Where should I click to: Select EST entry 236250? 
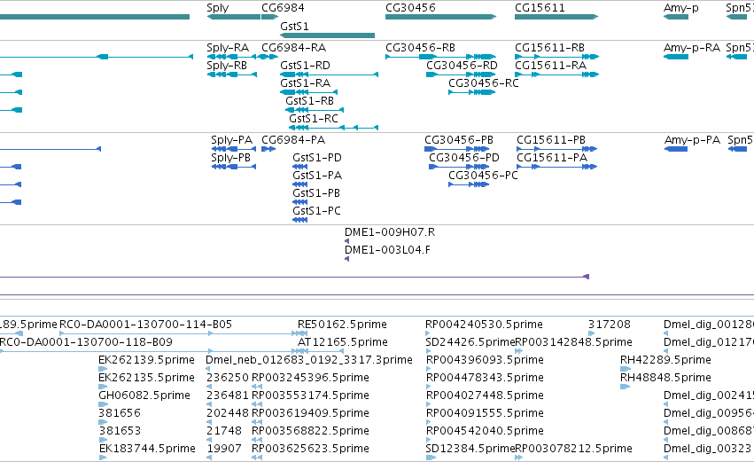coord(227,378)
